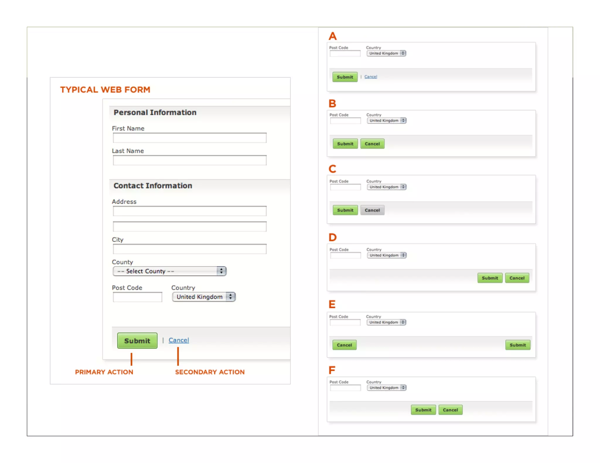600x463 pixels.
Task: Click the Cancel link in example A
Action: tap(371, 77)
